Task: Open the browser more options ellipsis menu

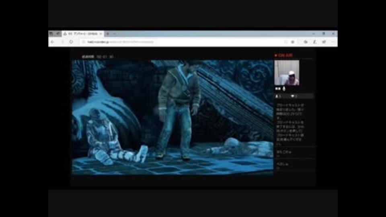Action: [333, 42]
